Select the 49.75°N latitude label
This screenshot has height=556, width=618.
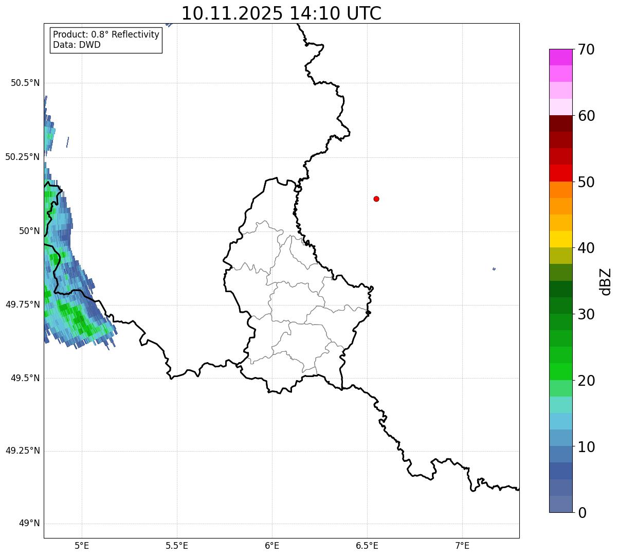pos(23,304)
